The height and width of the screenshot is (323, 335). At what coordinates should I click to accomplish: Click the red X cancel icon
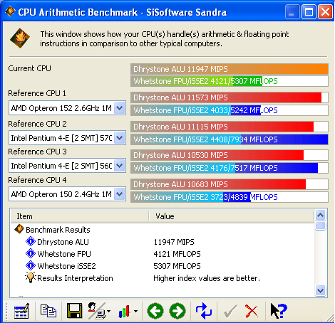pos(252,311)
